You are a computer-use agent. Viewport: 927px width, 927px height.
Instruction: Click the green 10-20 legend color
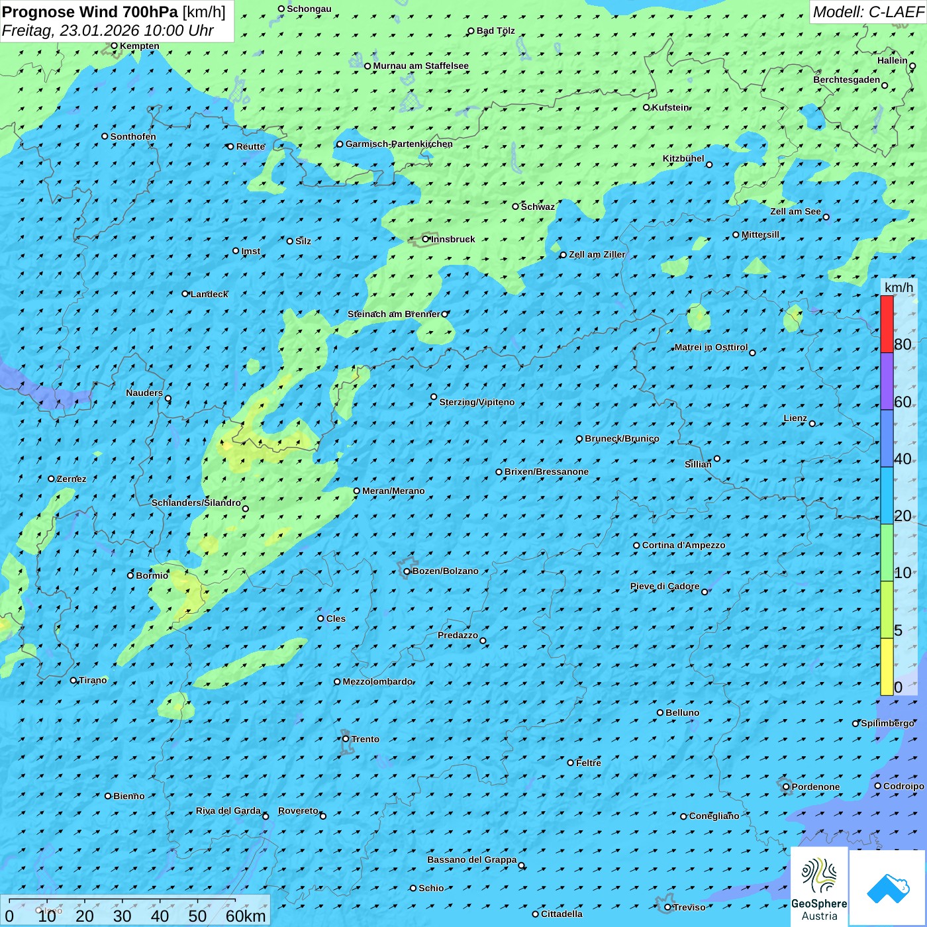(x=887, y=553)
